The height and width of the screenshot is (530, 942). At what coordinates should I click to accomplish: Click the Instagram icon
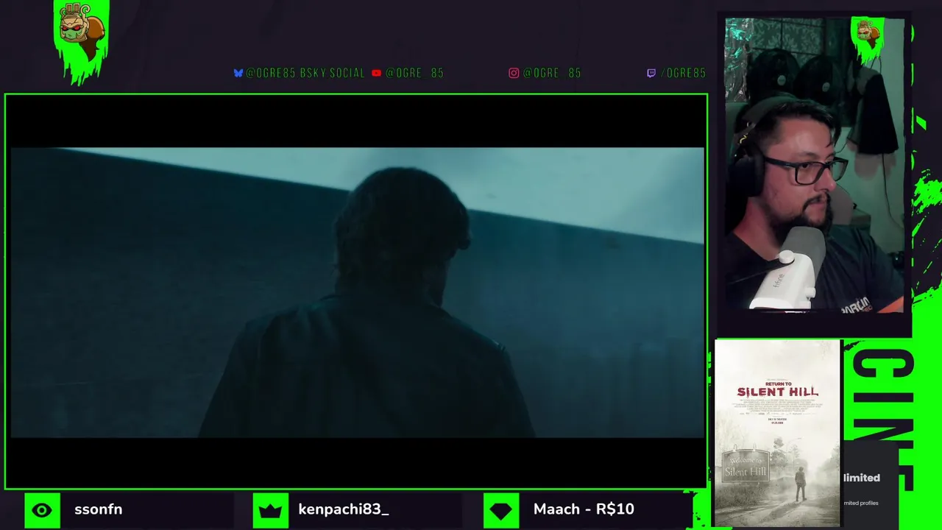[x=514, y=73]
